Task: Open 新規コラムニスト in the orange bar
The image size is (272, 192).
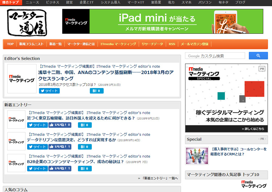Action: point(32,44)
